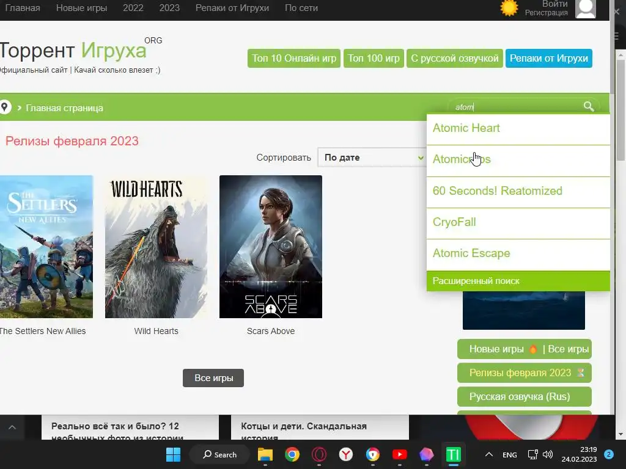Select Atomic Escape search suggestion

[518, 253]
